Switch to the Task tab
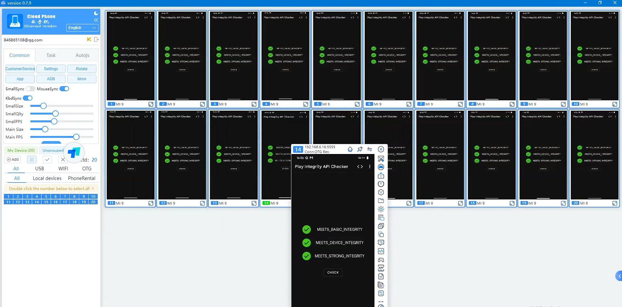622x307 pixels. point(51,55)
